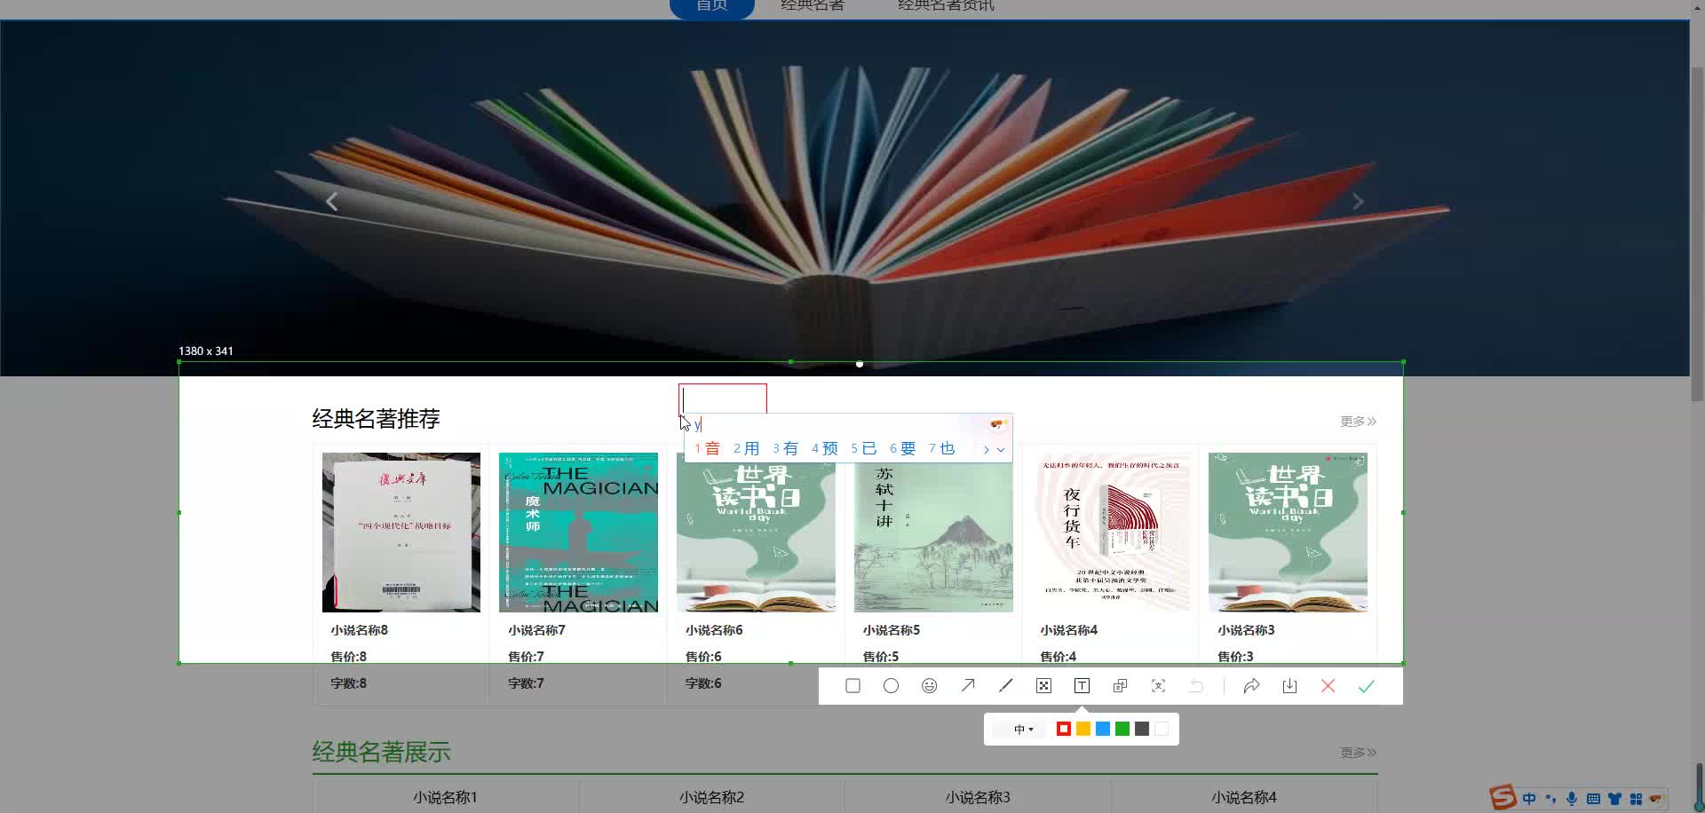
Task: Show previous carousel slide
Action: pyautogui.click(x=332, y=202)
